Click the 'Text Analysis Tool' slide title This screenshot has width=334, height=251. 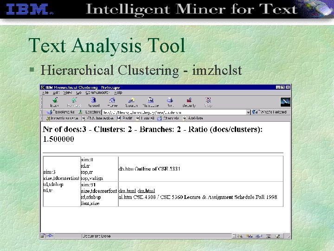point(107,46)
